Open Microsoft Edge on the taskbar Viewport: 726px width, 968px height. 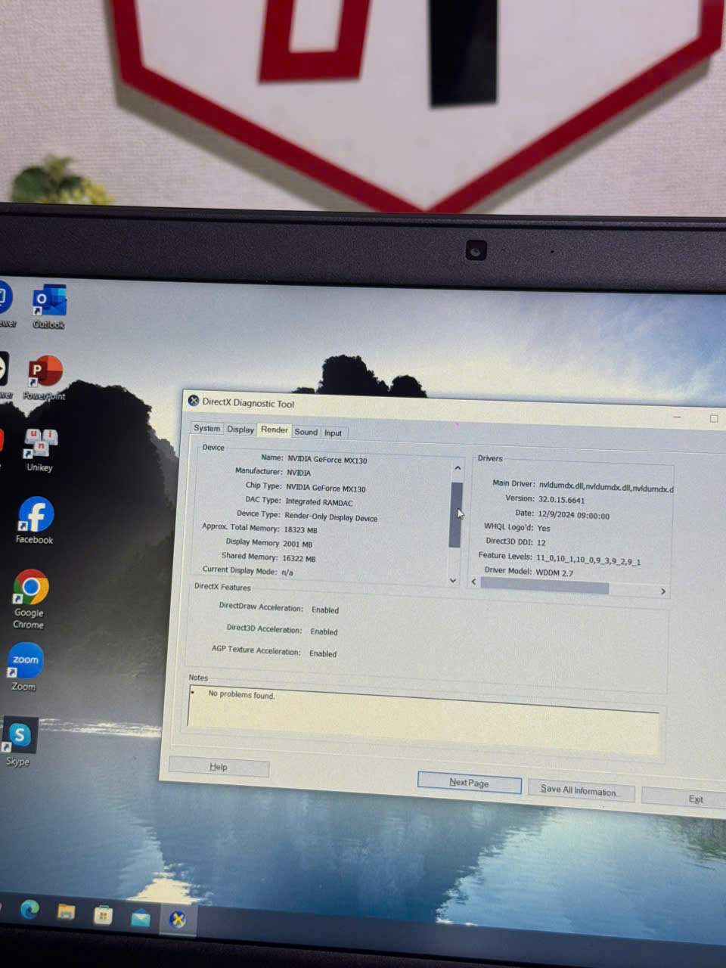point(29,909)
